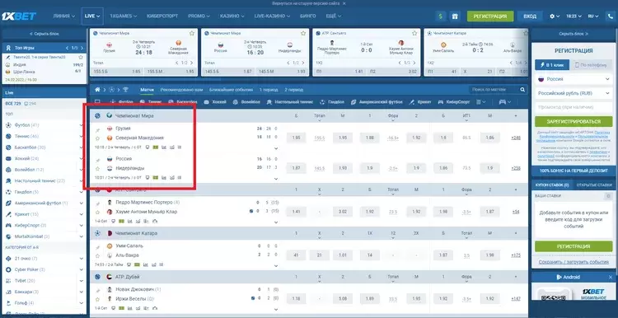Select Хоккей icon in sports filter row
The image size is (618, 318).
(x=215, y=102)
